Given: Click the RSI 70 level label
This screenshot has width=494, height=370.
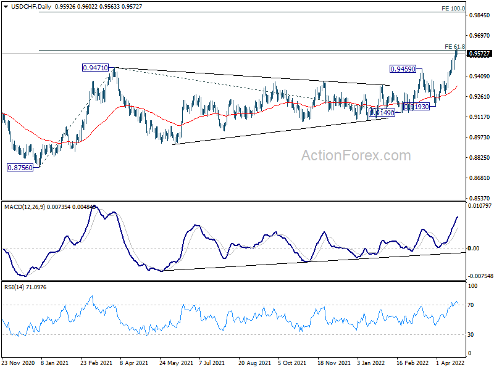Looking at the screenshot, I should pyautogui.click(x=471, y=305).
